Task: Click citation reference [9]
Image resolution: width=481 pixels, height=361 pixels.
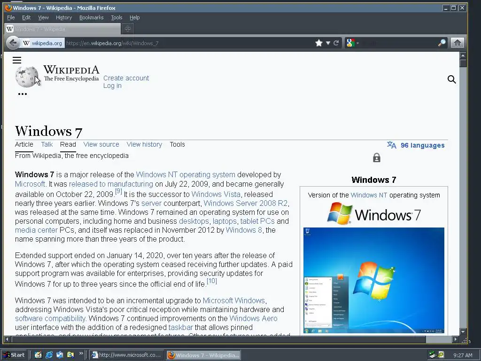Action: tap(118, 191)
